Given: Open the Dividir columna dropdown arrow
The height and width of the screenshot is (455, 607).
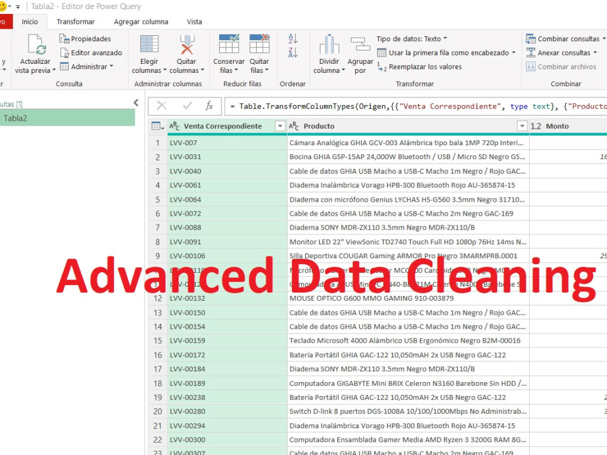Looking at the screenshot, I should pyautogui.click(x=343, y=70).
